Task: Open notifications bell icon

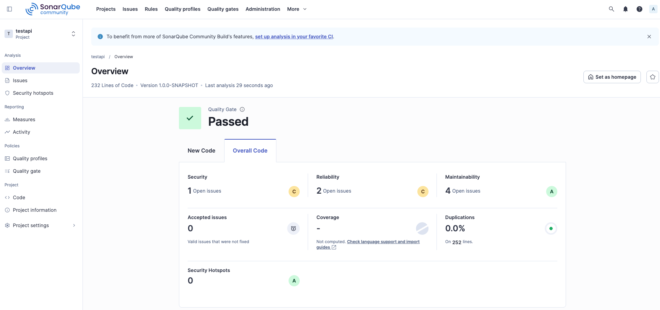Action: [x=625, y=9]
